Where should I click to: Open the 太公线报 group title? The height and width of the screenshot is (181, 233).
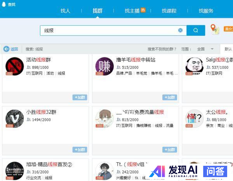coord(217,112)
